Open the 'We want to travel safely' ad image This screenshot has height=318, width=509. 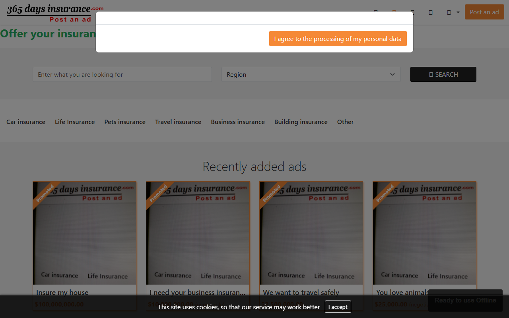pyautogui.click(x=311, y=233)
